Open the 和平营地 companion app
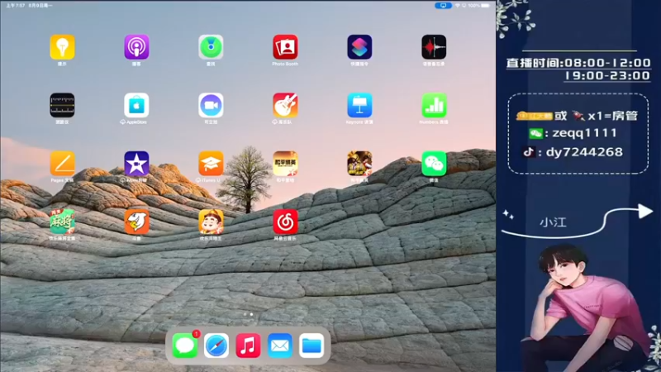 tap(285, 163)
